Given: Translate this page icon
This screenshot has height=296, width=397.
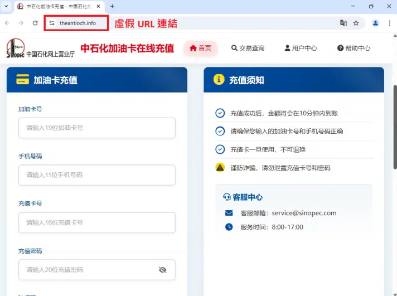Looking at the screenshot, I should pos(343,23).
